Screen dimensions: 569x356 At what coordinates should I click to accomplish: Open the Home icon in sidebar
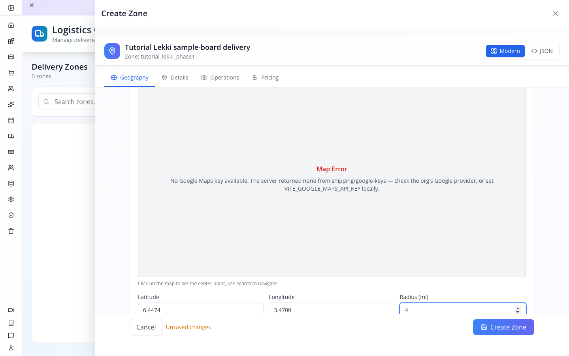(11, 25)
